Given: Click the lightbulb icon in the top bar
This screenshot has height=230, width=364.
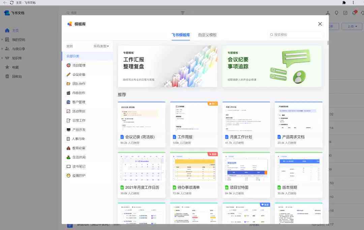Looking at the screenshot, I should point(336,13).
